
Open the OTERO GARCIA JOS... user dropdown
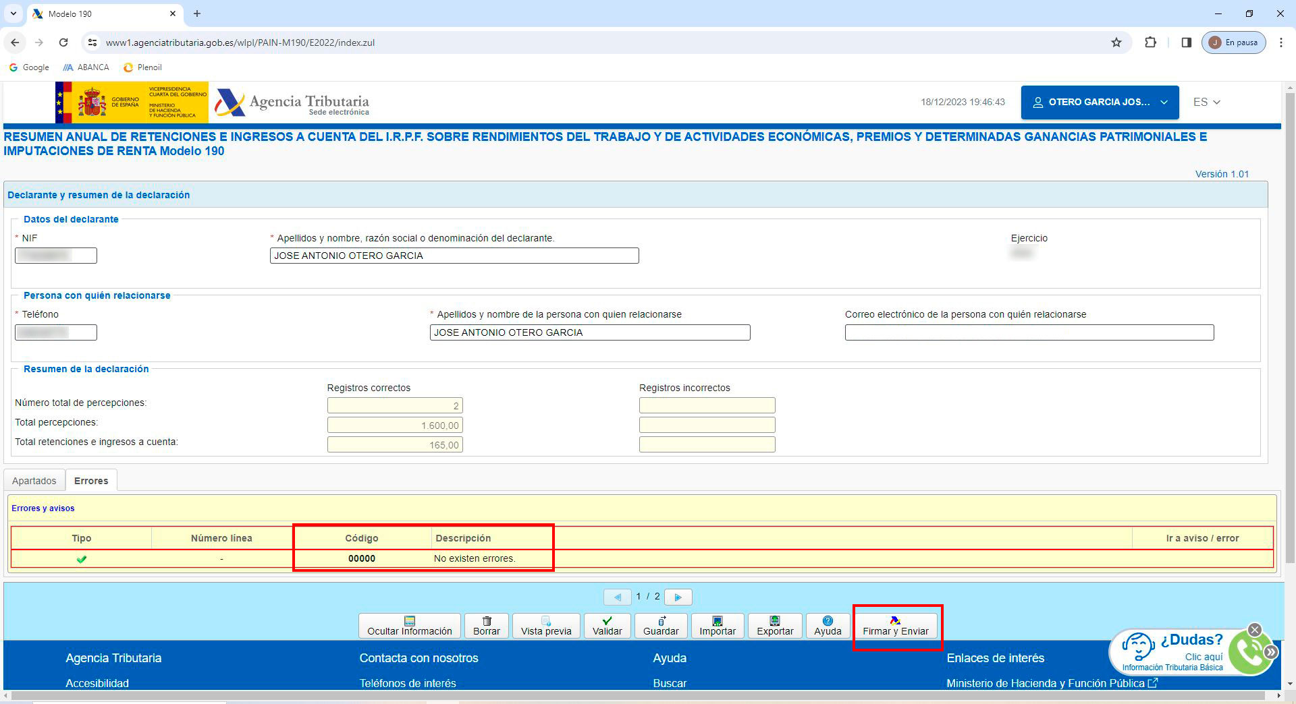tap(1100, 102)
